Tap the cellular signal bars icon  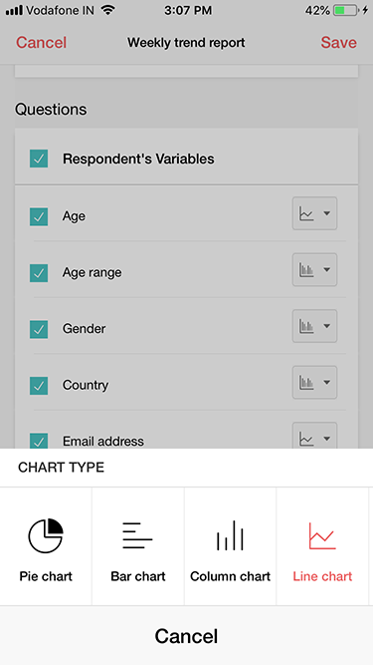pos(14,10)
